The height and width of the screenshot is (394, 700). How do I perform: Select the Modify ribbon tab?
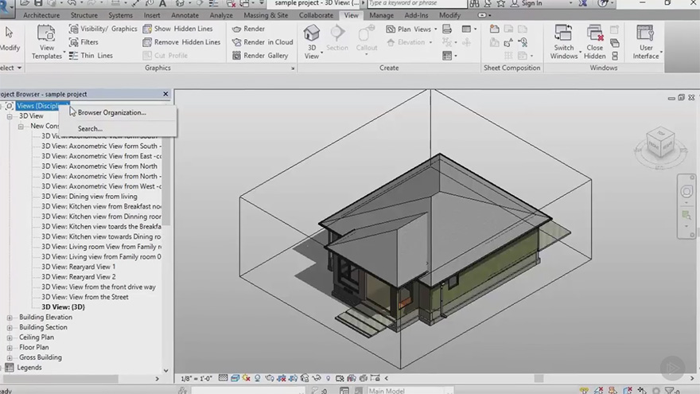[449, 15]
